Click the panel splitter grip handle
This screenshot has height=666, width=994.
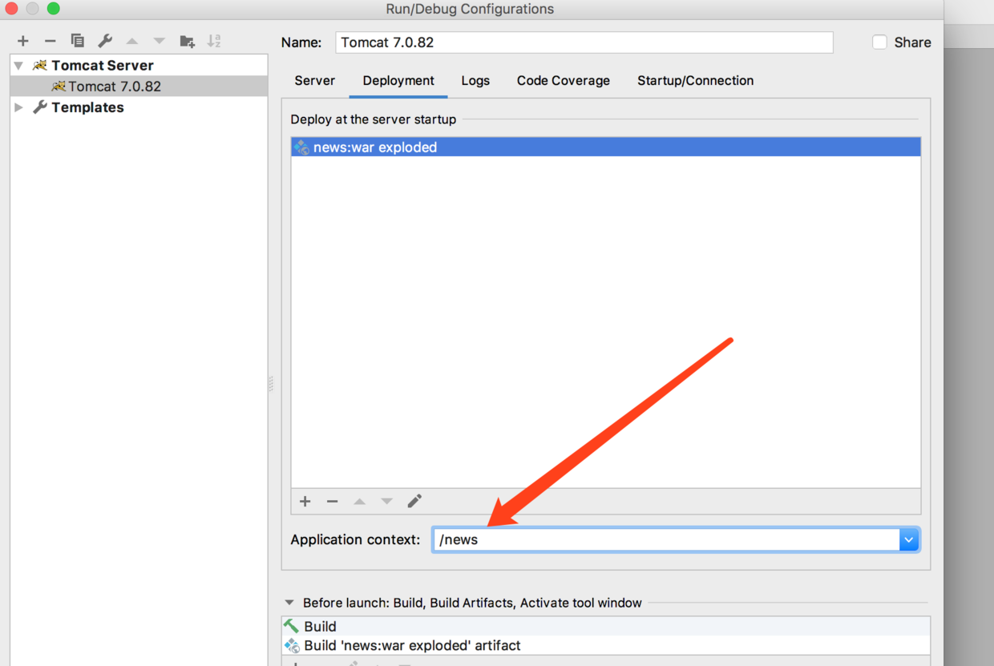271,384
